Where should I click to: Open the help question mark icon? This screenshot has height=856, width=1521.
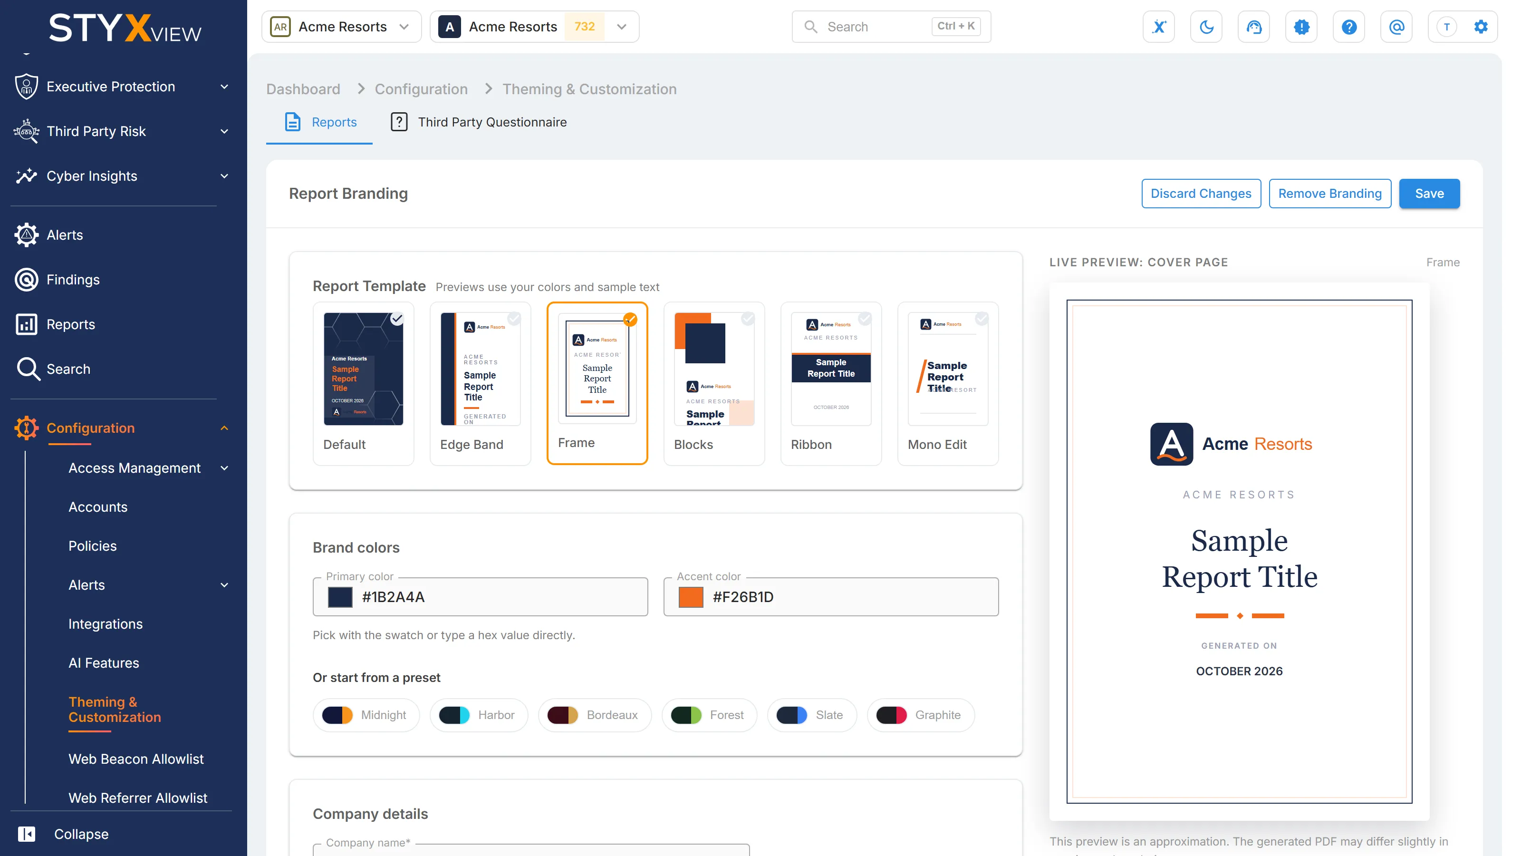pyautogui.click(x=1348, y=27)
